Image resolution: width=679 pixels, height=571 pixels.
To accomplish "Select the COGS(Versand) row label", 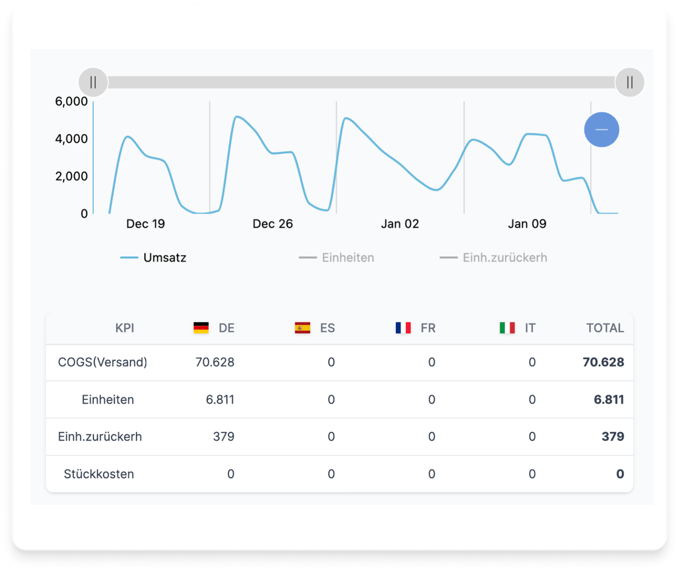I will (102, 362).
